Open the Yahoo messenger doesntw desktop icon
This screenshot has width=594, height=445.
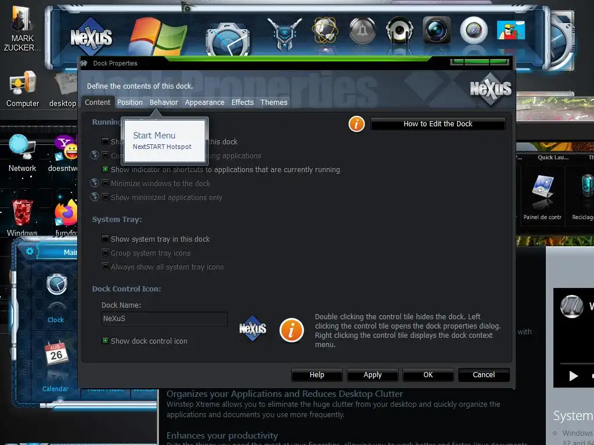coord(64,153)
